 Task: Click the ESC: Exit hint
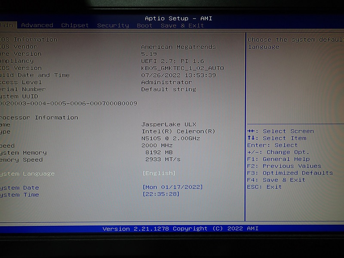264,187
